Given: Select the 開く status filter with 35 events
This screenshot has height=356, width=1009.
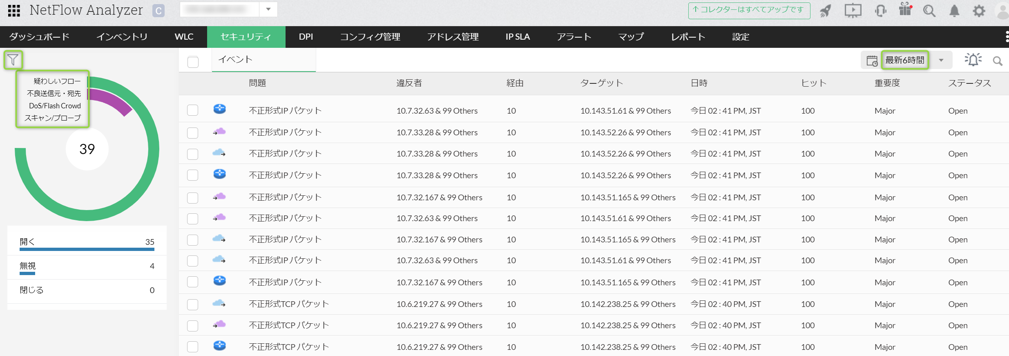Looking at the screenshot, I should 87,242.
